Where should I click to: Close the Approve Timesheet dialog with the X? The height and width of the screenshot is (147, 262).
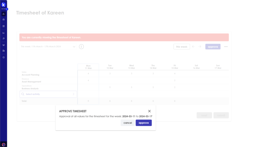149,111
